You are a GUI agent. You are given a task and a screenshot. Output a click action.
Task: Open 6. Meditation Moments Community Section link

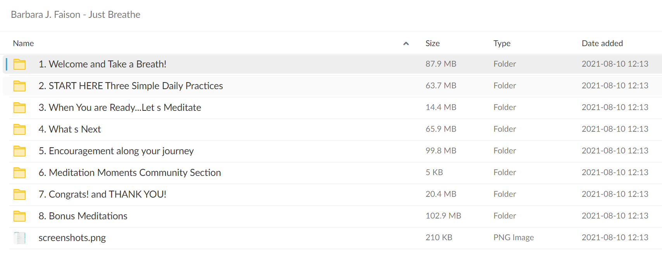coord(130,173)
